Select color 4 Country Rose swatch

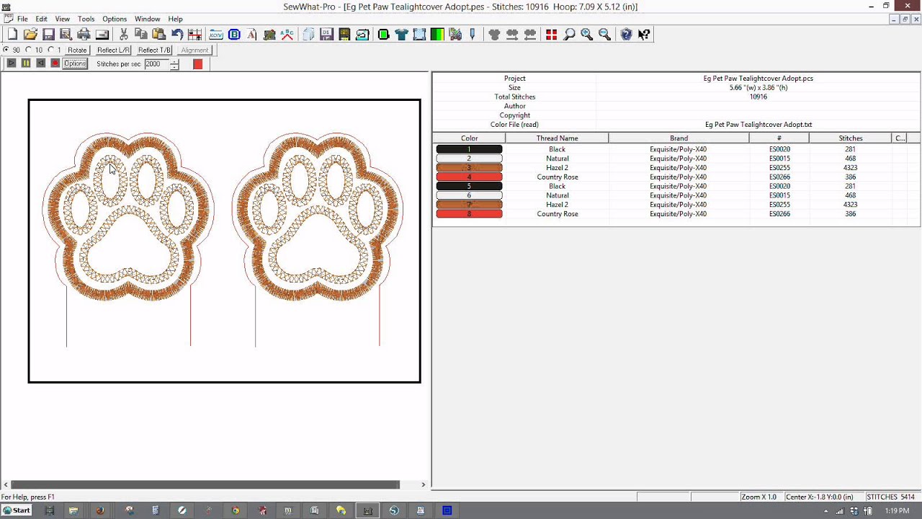coord(469,177)
